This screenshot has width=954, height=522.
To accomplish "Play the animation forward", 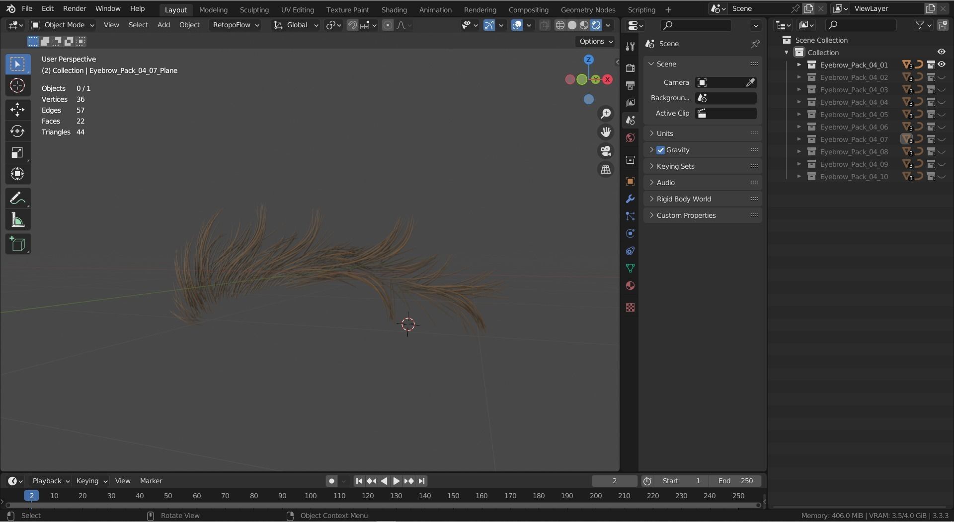I will click(x=396, y=481).
